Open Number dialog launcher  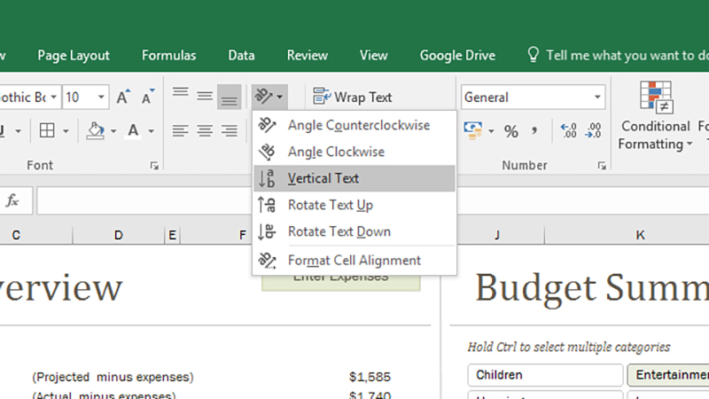[602, 166]
